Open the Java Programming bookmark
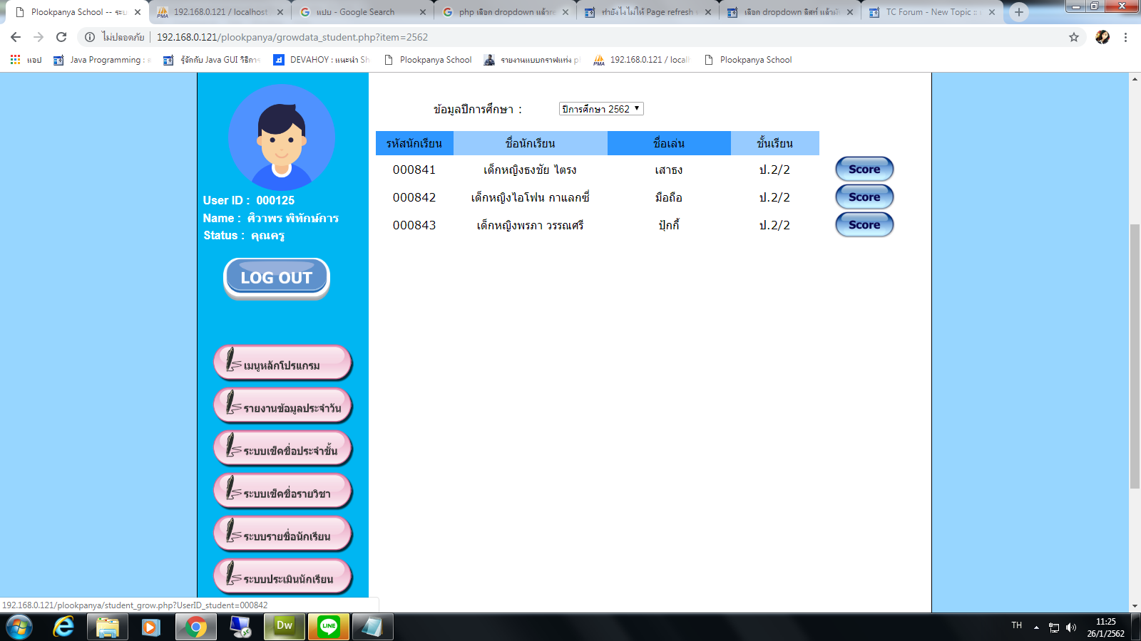This screenshot has height=641, width=1141. click(103, 60)
